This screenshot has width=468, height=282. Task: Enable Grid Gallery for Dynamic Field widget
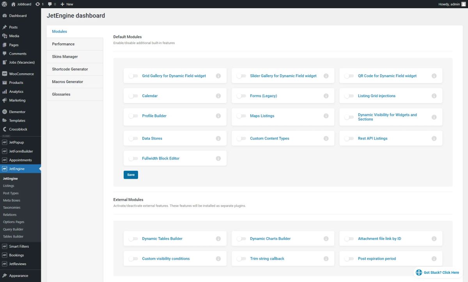pyautogui.click(x=133, y=76)
